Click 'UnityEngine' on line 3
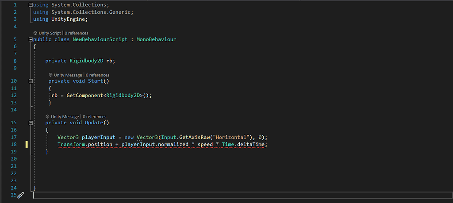This screenshot has height=203, width=453. pos(68,19)
